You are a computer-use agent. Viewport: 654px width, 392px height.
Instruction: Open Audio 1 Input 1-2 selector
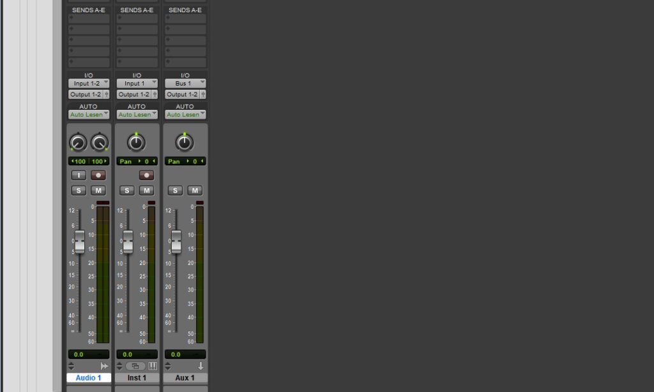[x=89, y=84]
